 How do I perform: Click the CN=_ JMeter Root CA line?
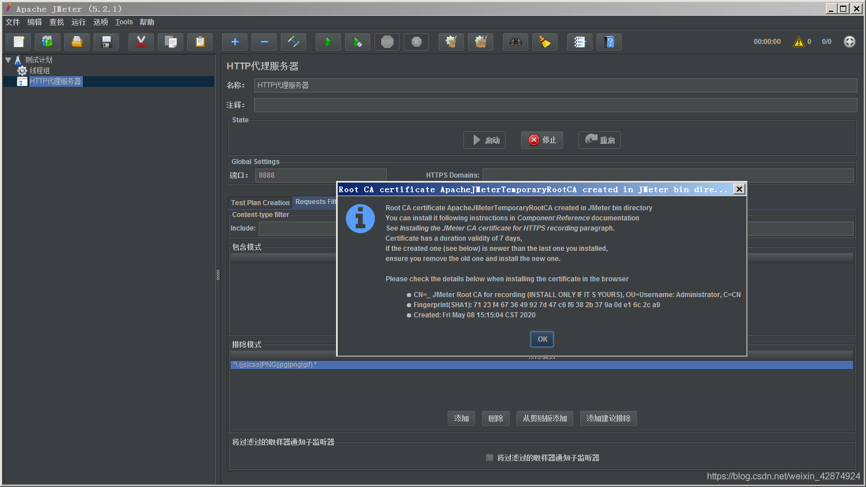577,295
